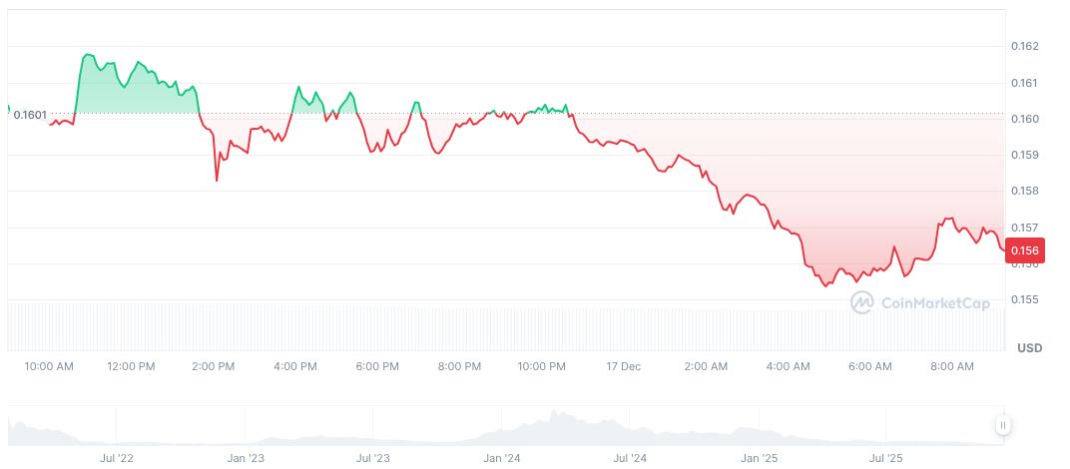This screenshot has height=469, width=1070.
Task: Click the 10:00 AM time axis label
Action: 49,366
